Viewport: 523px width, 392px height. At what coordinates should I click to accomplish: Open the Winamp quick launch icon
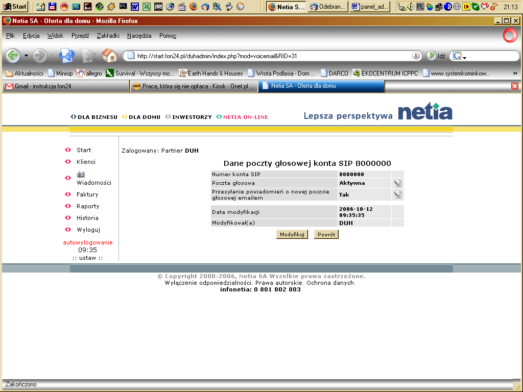tap(111, 6)
